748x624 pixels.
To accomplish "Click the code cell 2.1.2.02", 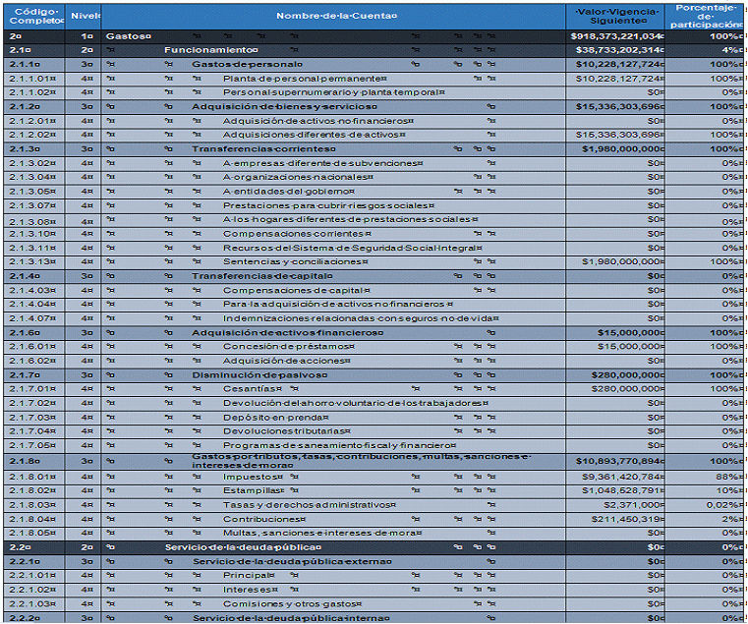I will [x=34, y=135].
